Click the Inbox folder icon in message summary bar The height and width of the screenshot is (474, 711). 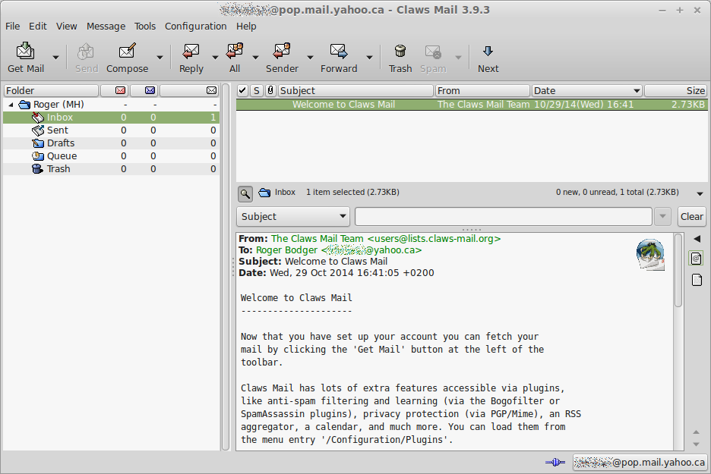264,193
